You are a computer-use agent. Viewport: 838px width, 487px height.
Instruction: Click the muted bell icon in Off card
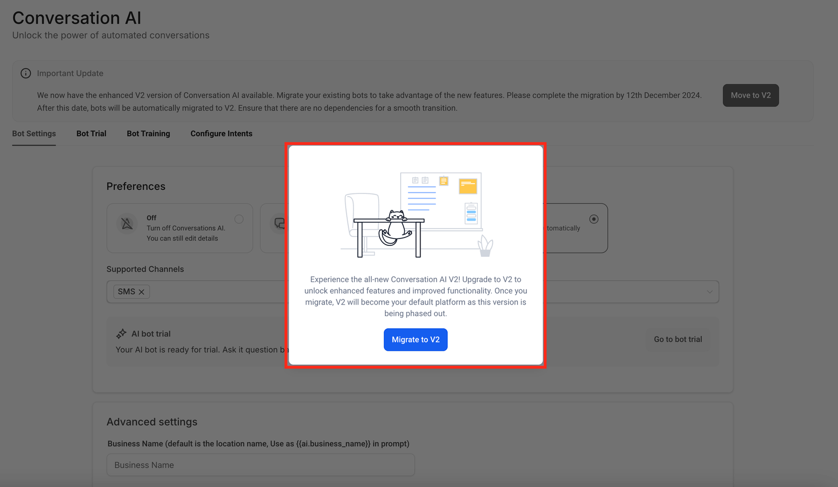[127, 224]
